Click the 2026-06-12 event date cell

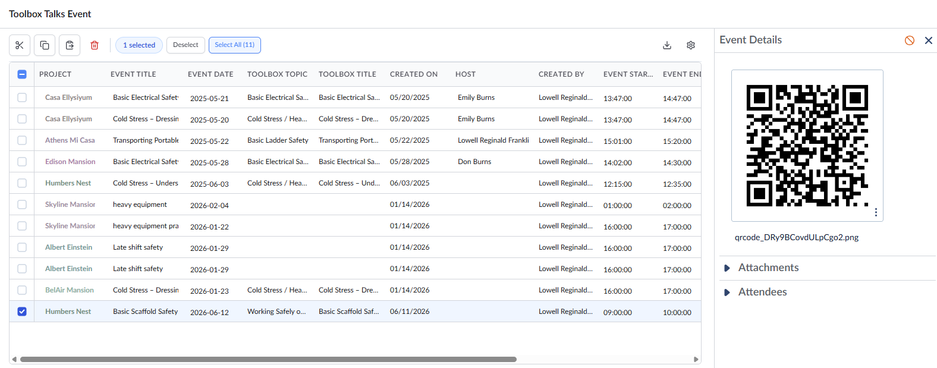[209, 313]
